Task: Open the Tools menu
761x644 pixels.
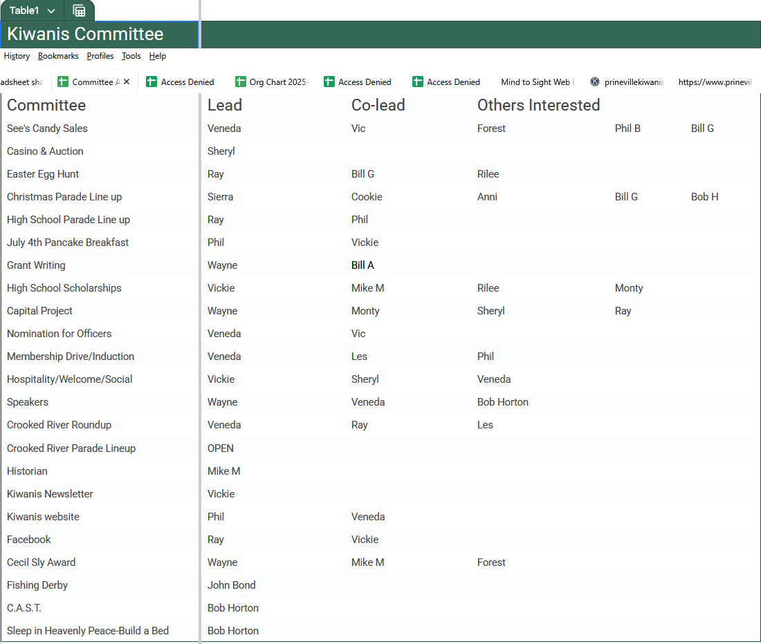Action: 131,56
